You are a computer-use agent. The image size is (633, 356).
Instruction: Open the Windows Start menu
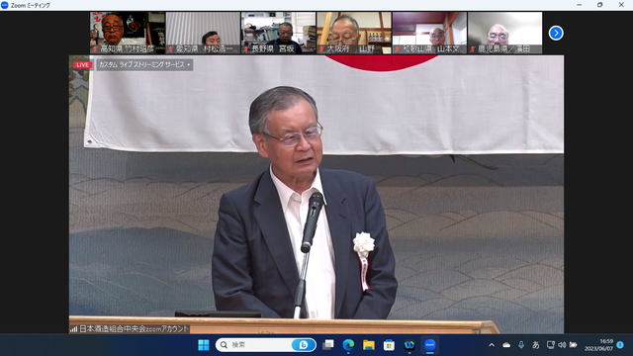204,345
